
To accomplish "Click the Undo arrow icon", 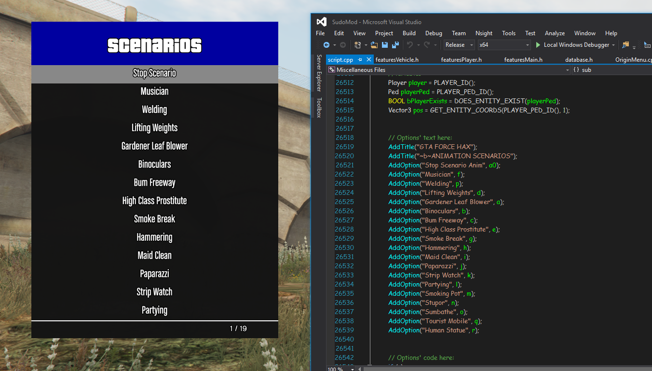I will click(410, 45).
